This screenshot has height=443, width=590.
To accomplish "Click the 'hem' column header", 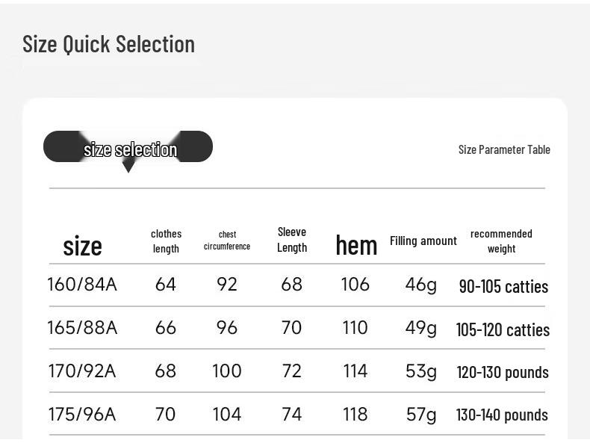I will [x=356, y=245].
